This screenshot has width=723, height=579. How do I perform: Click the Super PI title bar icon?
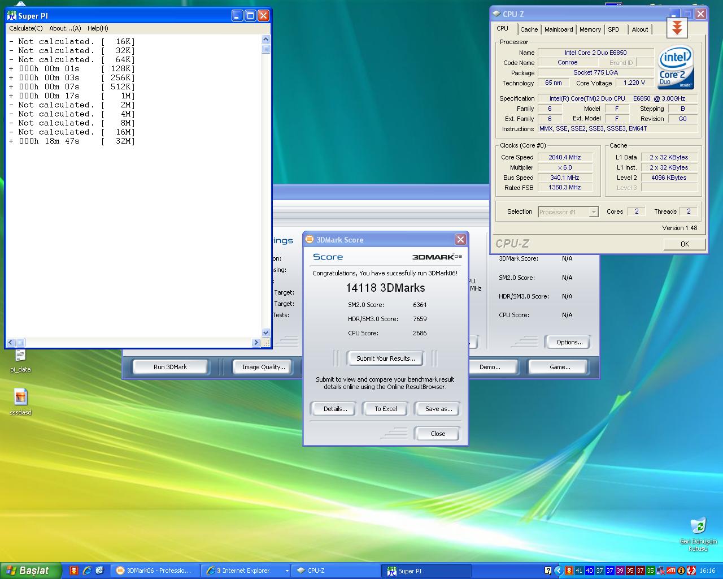click(11, 16)
